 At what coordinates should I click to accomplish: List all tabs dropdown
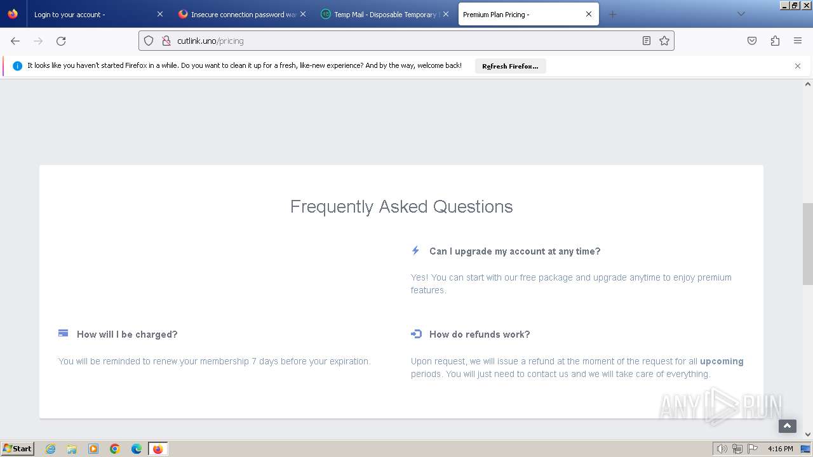click(x=741, y=14)
